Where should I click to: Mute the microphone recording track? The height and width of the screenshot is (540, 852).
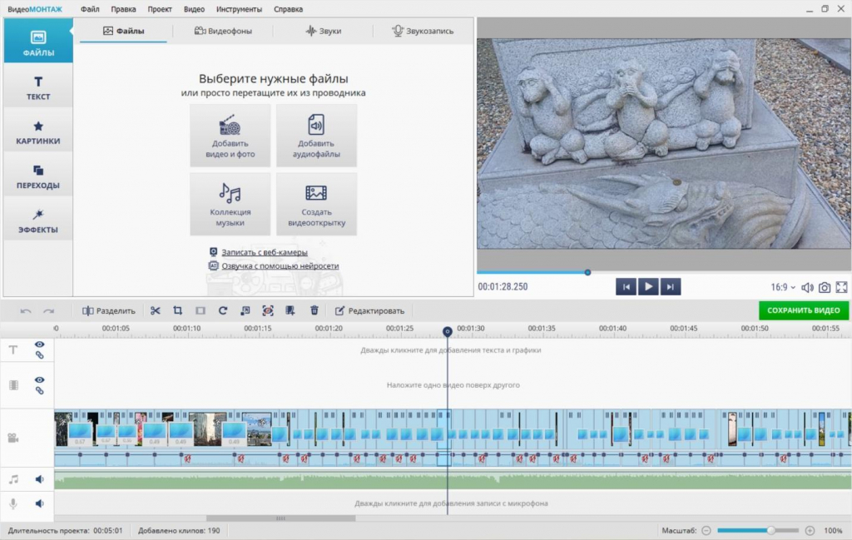click(x=39, y=503)
